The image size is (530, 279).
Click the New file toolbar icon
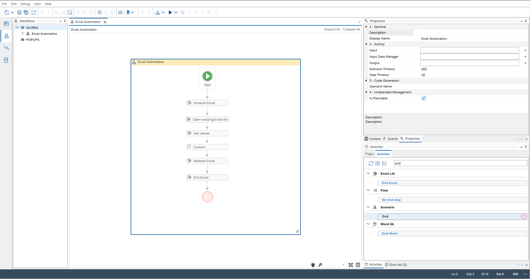[7, 12]
